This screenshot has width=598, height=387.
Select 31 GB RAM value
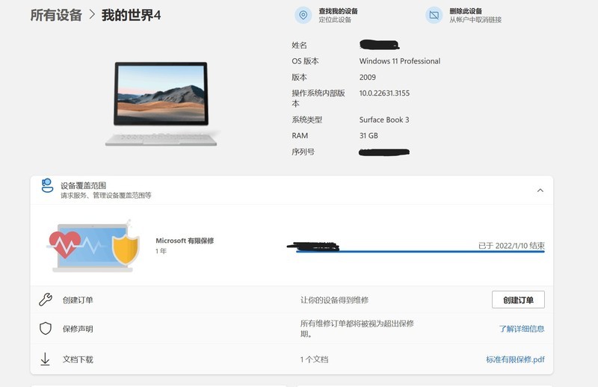click(x=369, y=135)
